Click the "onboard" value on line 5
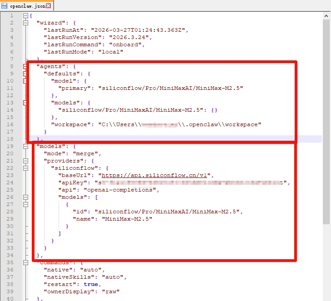331x301 pixels. pos(125,45)
